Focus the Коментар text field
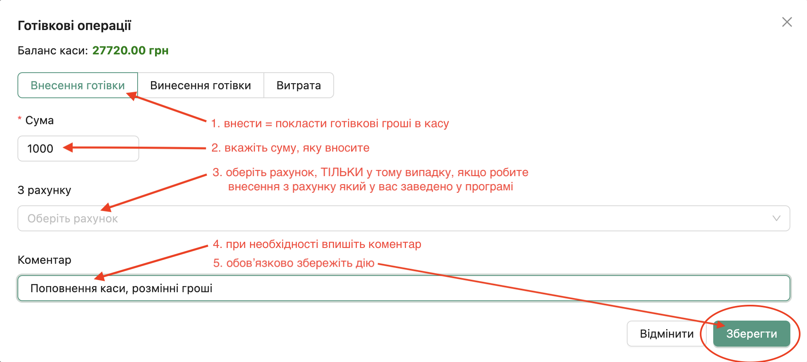This screenshot has width=807, height=362. click(x=403, y=288)
